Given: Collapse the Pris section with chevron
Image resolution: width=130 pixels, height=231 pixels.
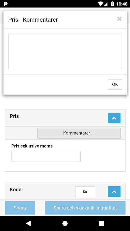Looking at the screenshot, I should [114, 118].
